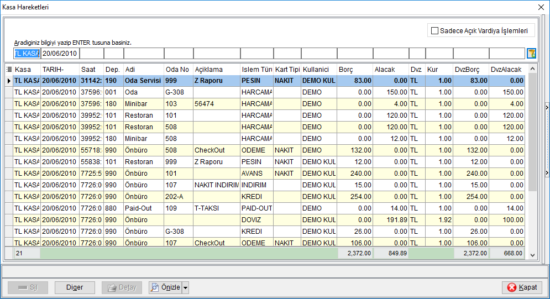Image resolution: width=550 pixels, height=299 pixels.
Task: Click the vertical scrollbar thumb of the grid
Action: pyautogui.click(x=532, y=132)
